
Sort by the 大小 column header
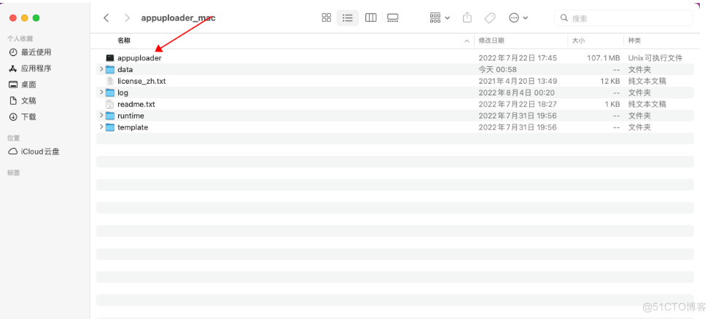click(x=578, y=41)
